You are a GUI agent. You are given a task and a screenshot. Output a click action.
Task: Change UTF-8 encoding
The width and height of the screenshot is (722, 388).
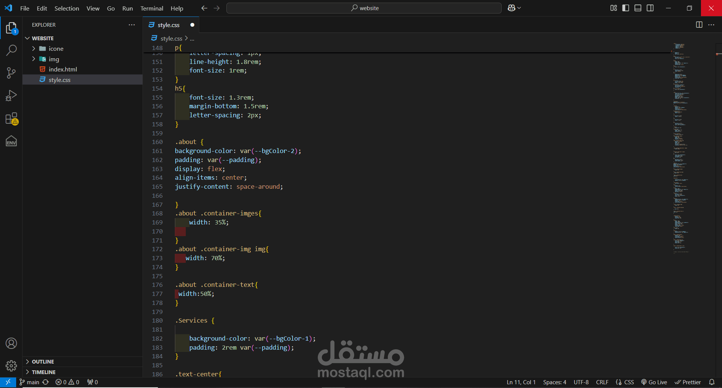[581, 382]
